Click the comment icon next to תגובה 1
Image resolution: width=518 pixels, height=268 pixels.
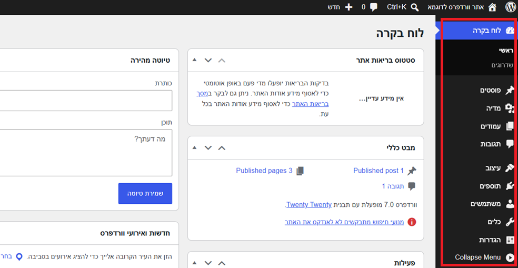click(412, 186)
